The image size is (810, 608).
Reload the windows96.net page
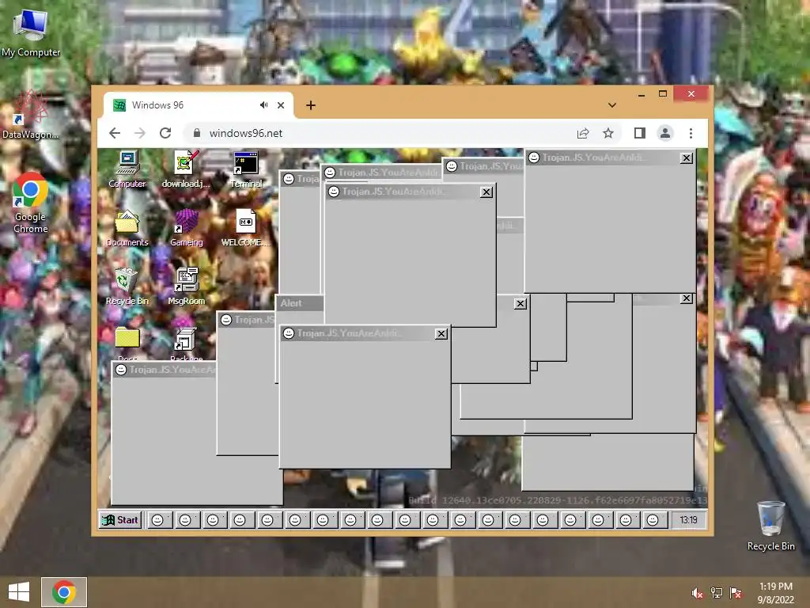click(x=165, y=133)
